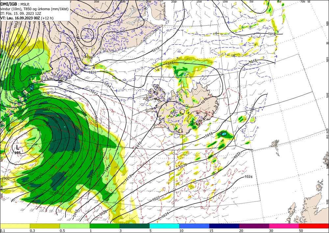
Task: Click the '10W' longitude label
Action: (x=225, y=1)
